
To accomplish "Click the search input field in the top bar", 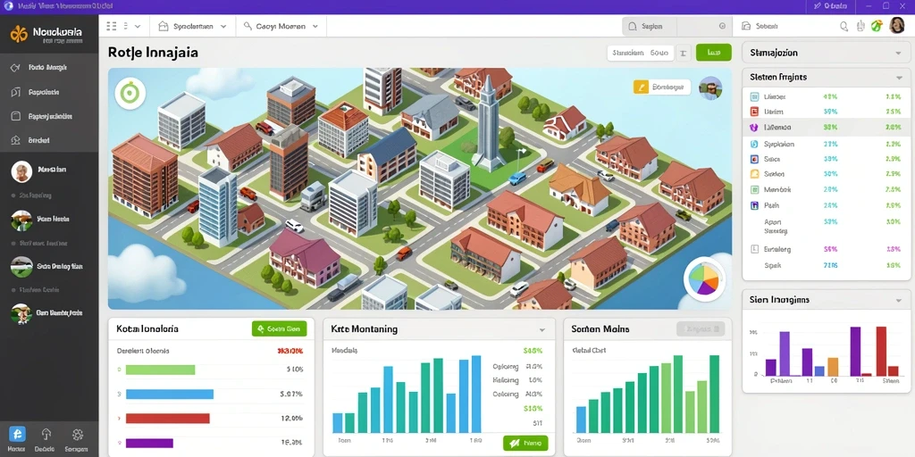I will coord(677,26).
